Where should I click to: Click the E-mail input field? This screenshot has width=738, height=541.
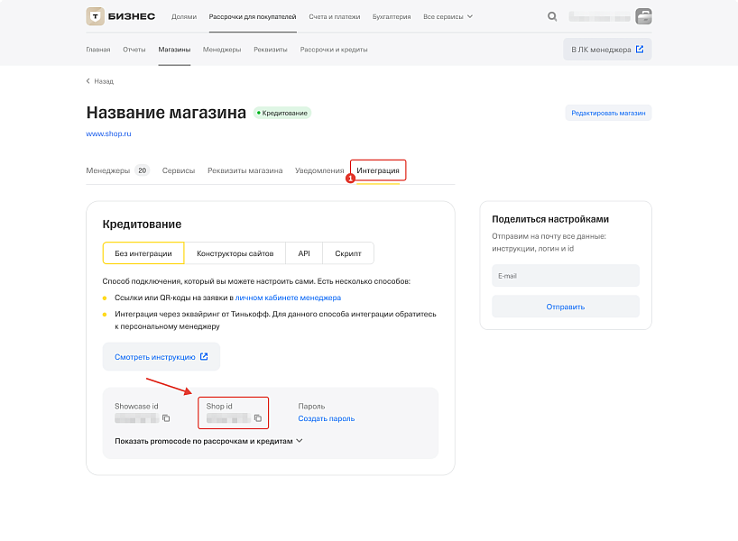565,275
